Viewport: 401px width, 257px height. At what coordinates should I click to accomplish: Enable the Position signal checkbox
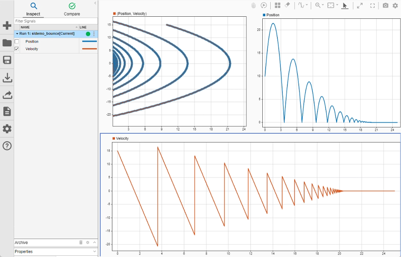17,41
